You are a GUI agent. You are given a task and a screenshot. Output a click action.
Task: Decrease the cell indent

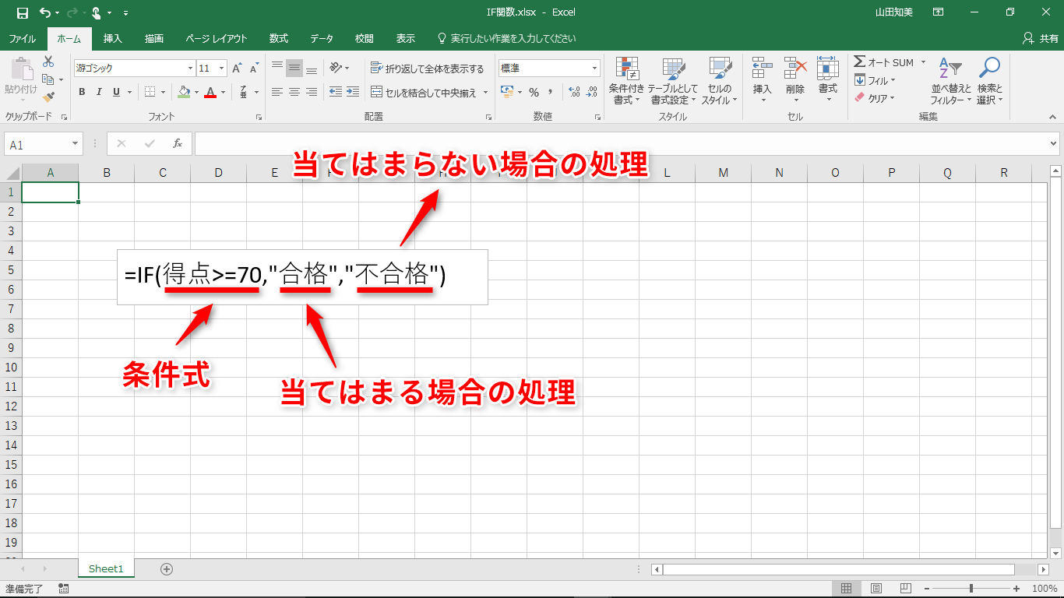click(x=336, y=92)
